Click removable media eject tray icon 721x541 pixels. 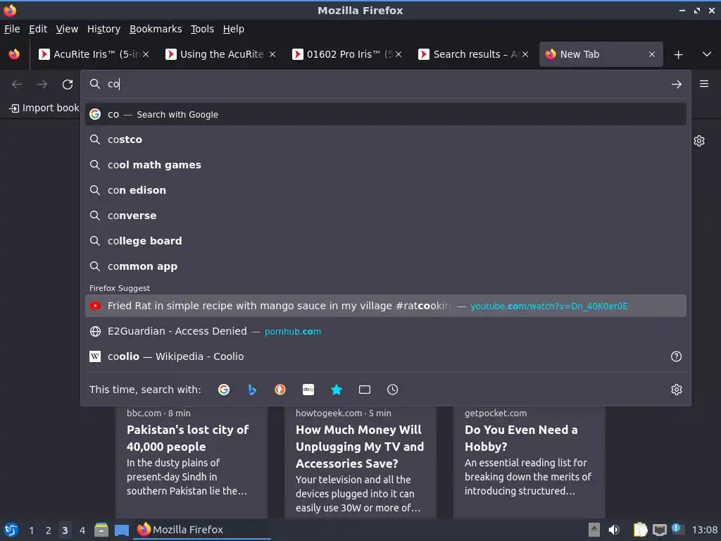click(x=594, y=530)
